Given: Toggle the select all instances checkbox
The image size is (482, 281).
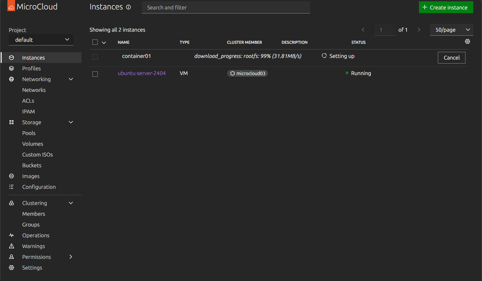Looking at the screenshot, I should coord(95,42).
